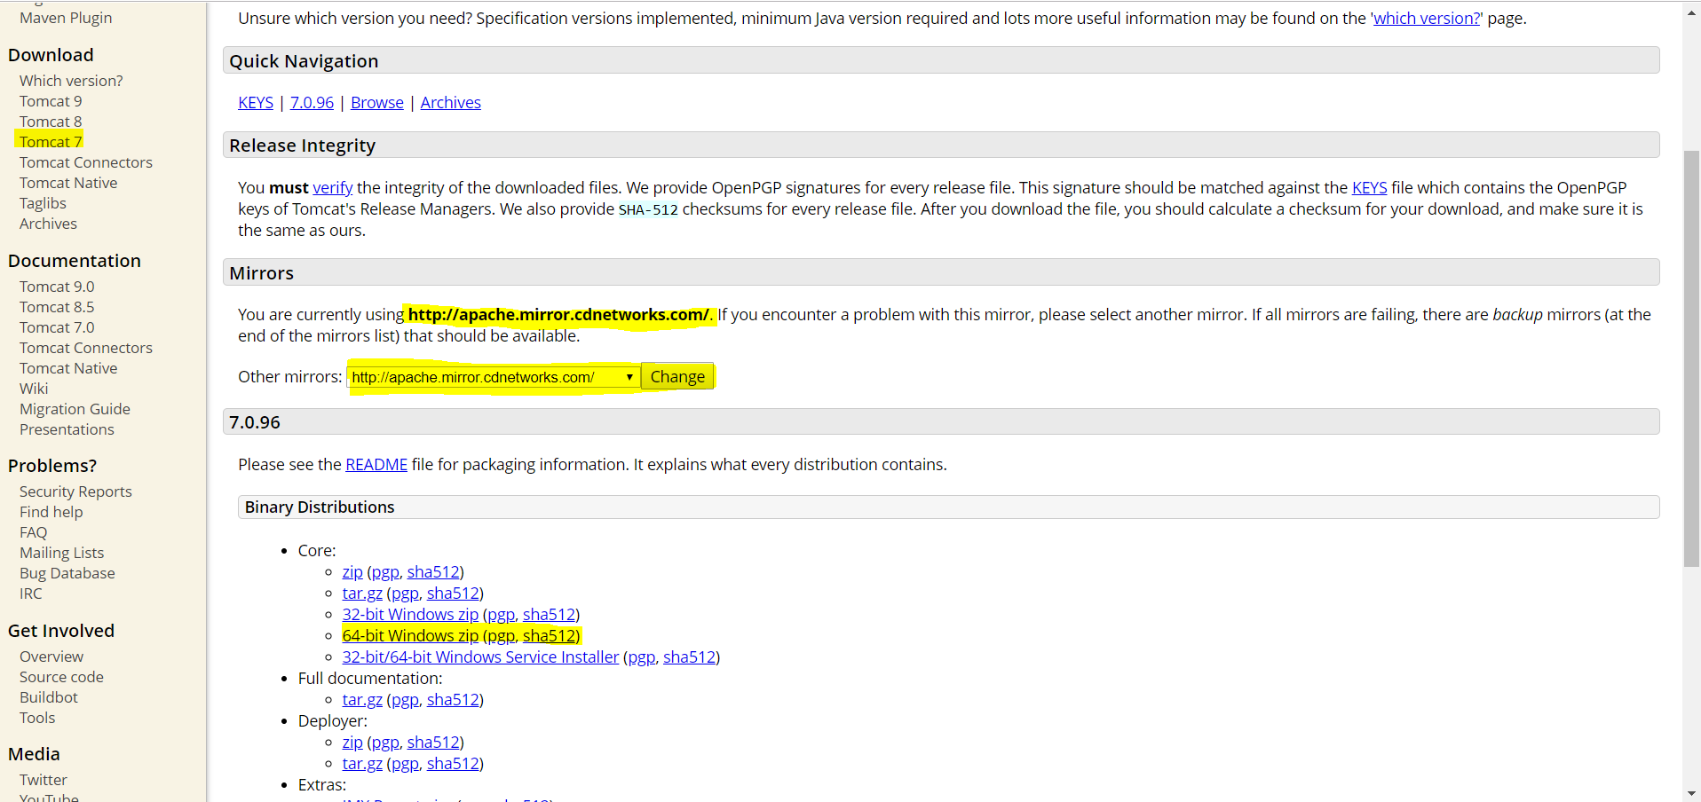Open Tomcat 9.0 documentation

coord(57,287)
